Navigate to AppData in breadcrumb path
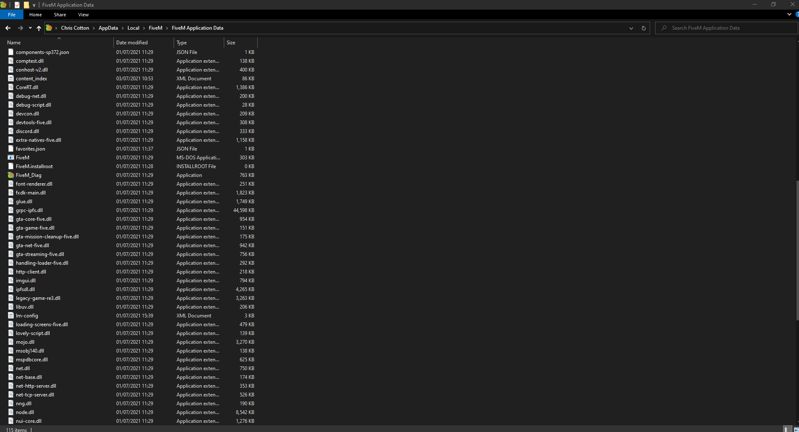 click(x=108, y=28)
